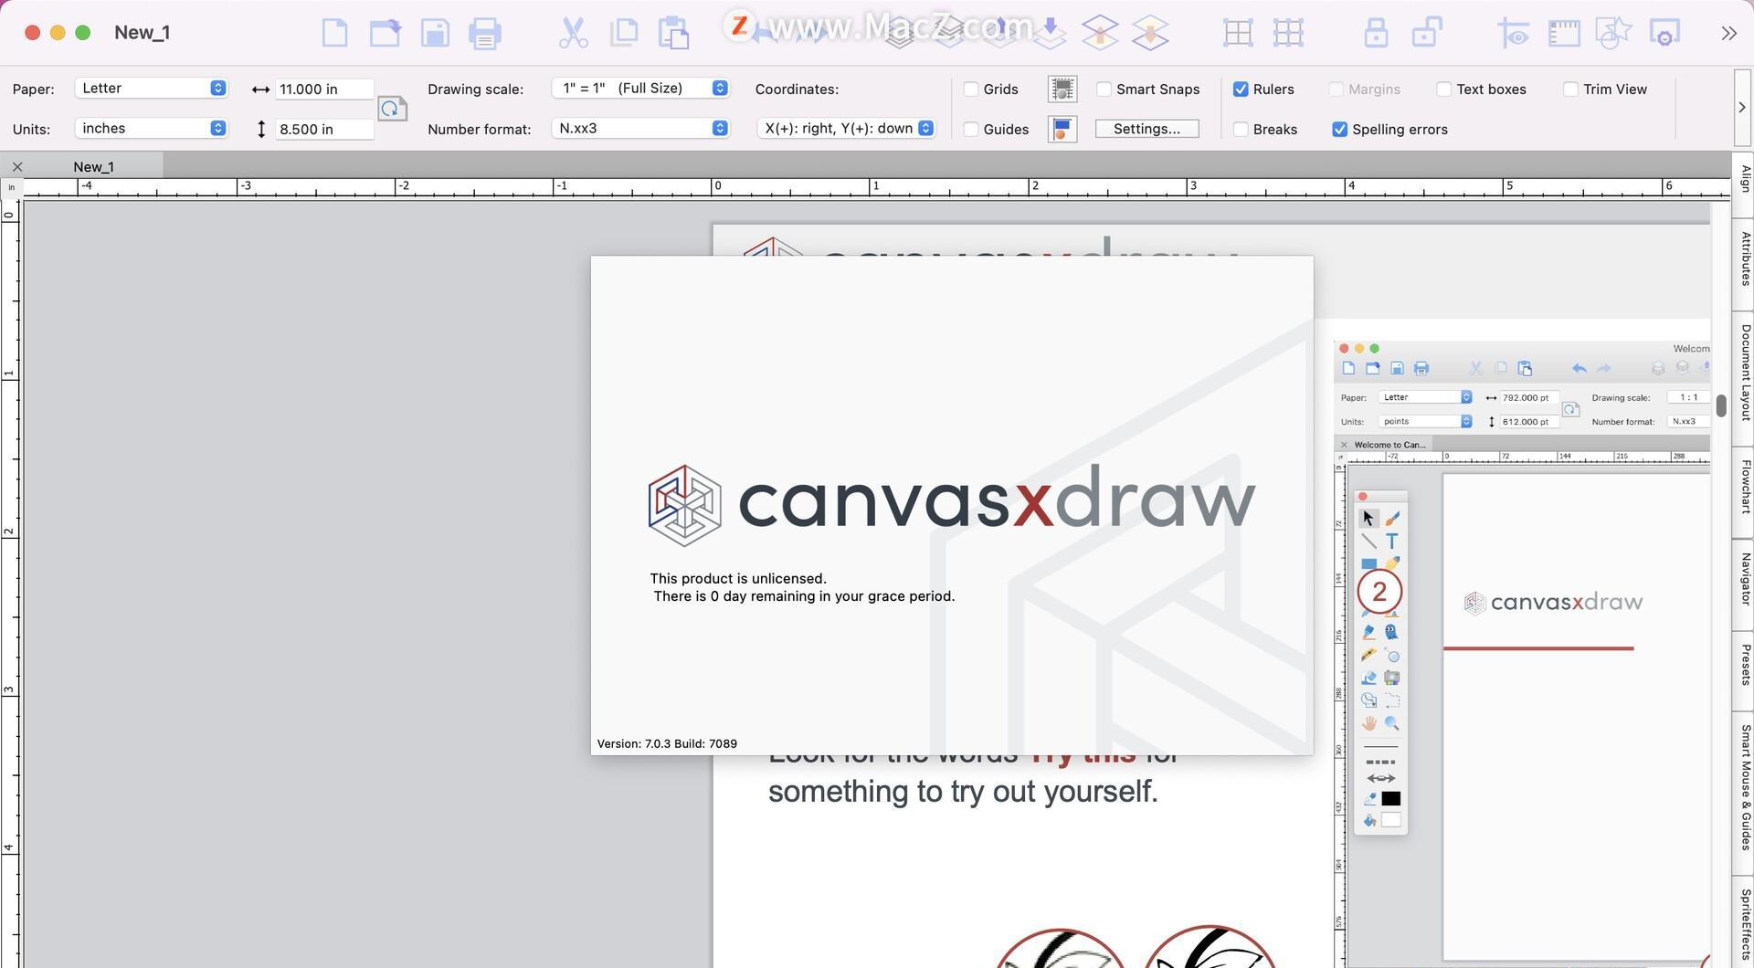Click the ruler units corner box labeled in
The image size is (1754, 968).
(11, 187)
